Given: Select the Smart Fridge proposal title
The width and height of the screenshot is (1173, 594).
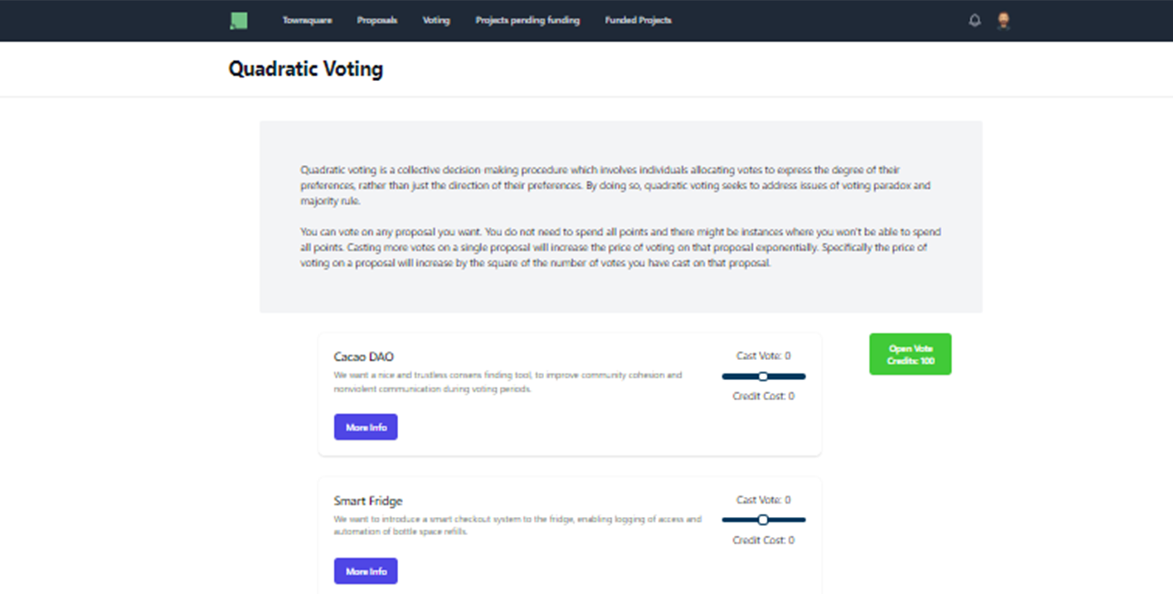Looking at the screenshot, I should [x=368, y=501].
